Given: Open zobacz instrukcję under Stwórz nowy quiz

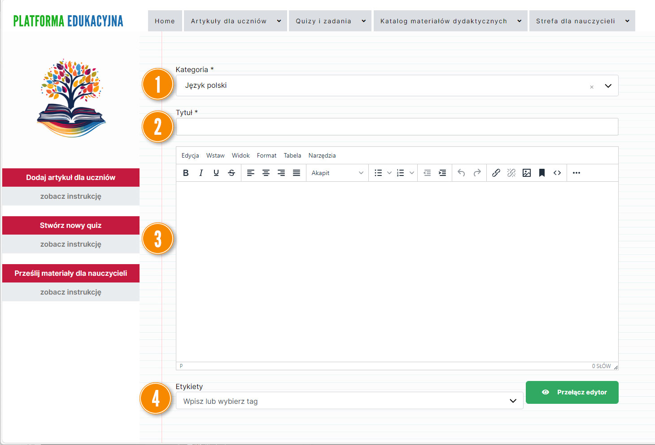Looking at the screenshot, I should 71,244.
